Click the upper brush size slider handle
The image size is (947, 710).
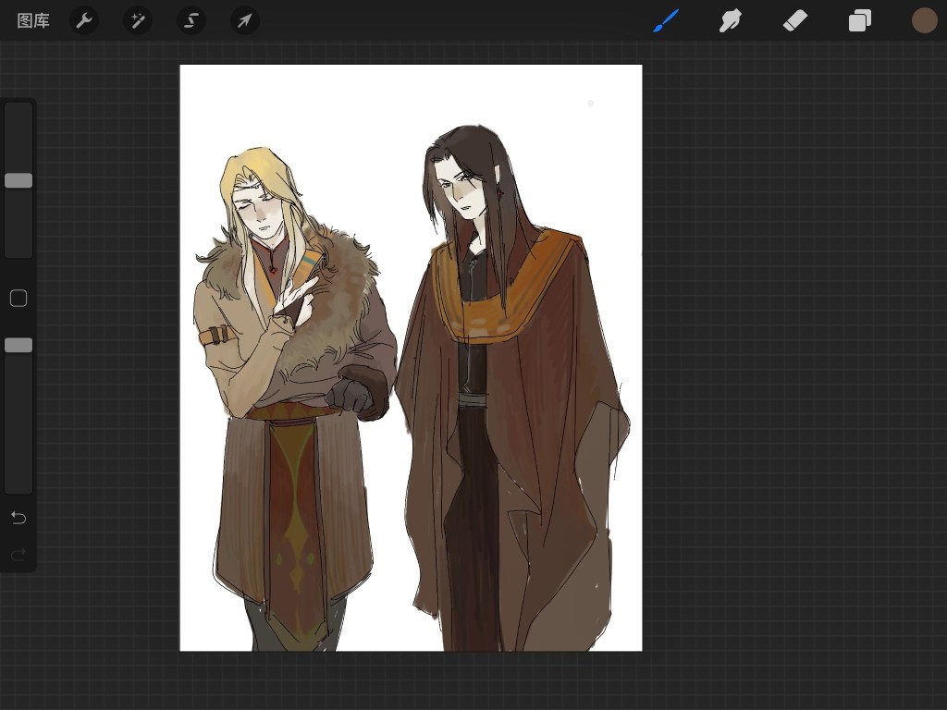tap(18, 180)
